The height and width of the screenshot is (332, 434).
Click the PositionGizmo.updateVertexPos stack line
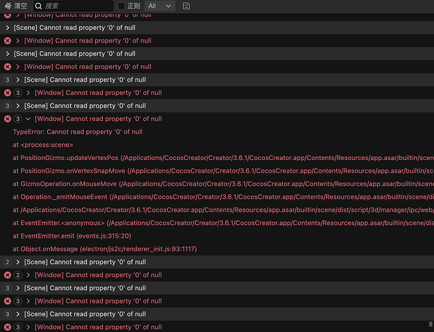point(223,158)
